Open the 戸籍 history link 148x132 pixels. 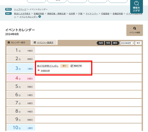80,14
